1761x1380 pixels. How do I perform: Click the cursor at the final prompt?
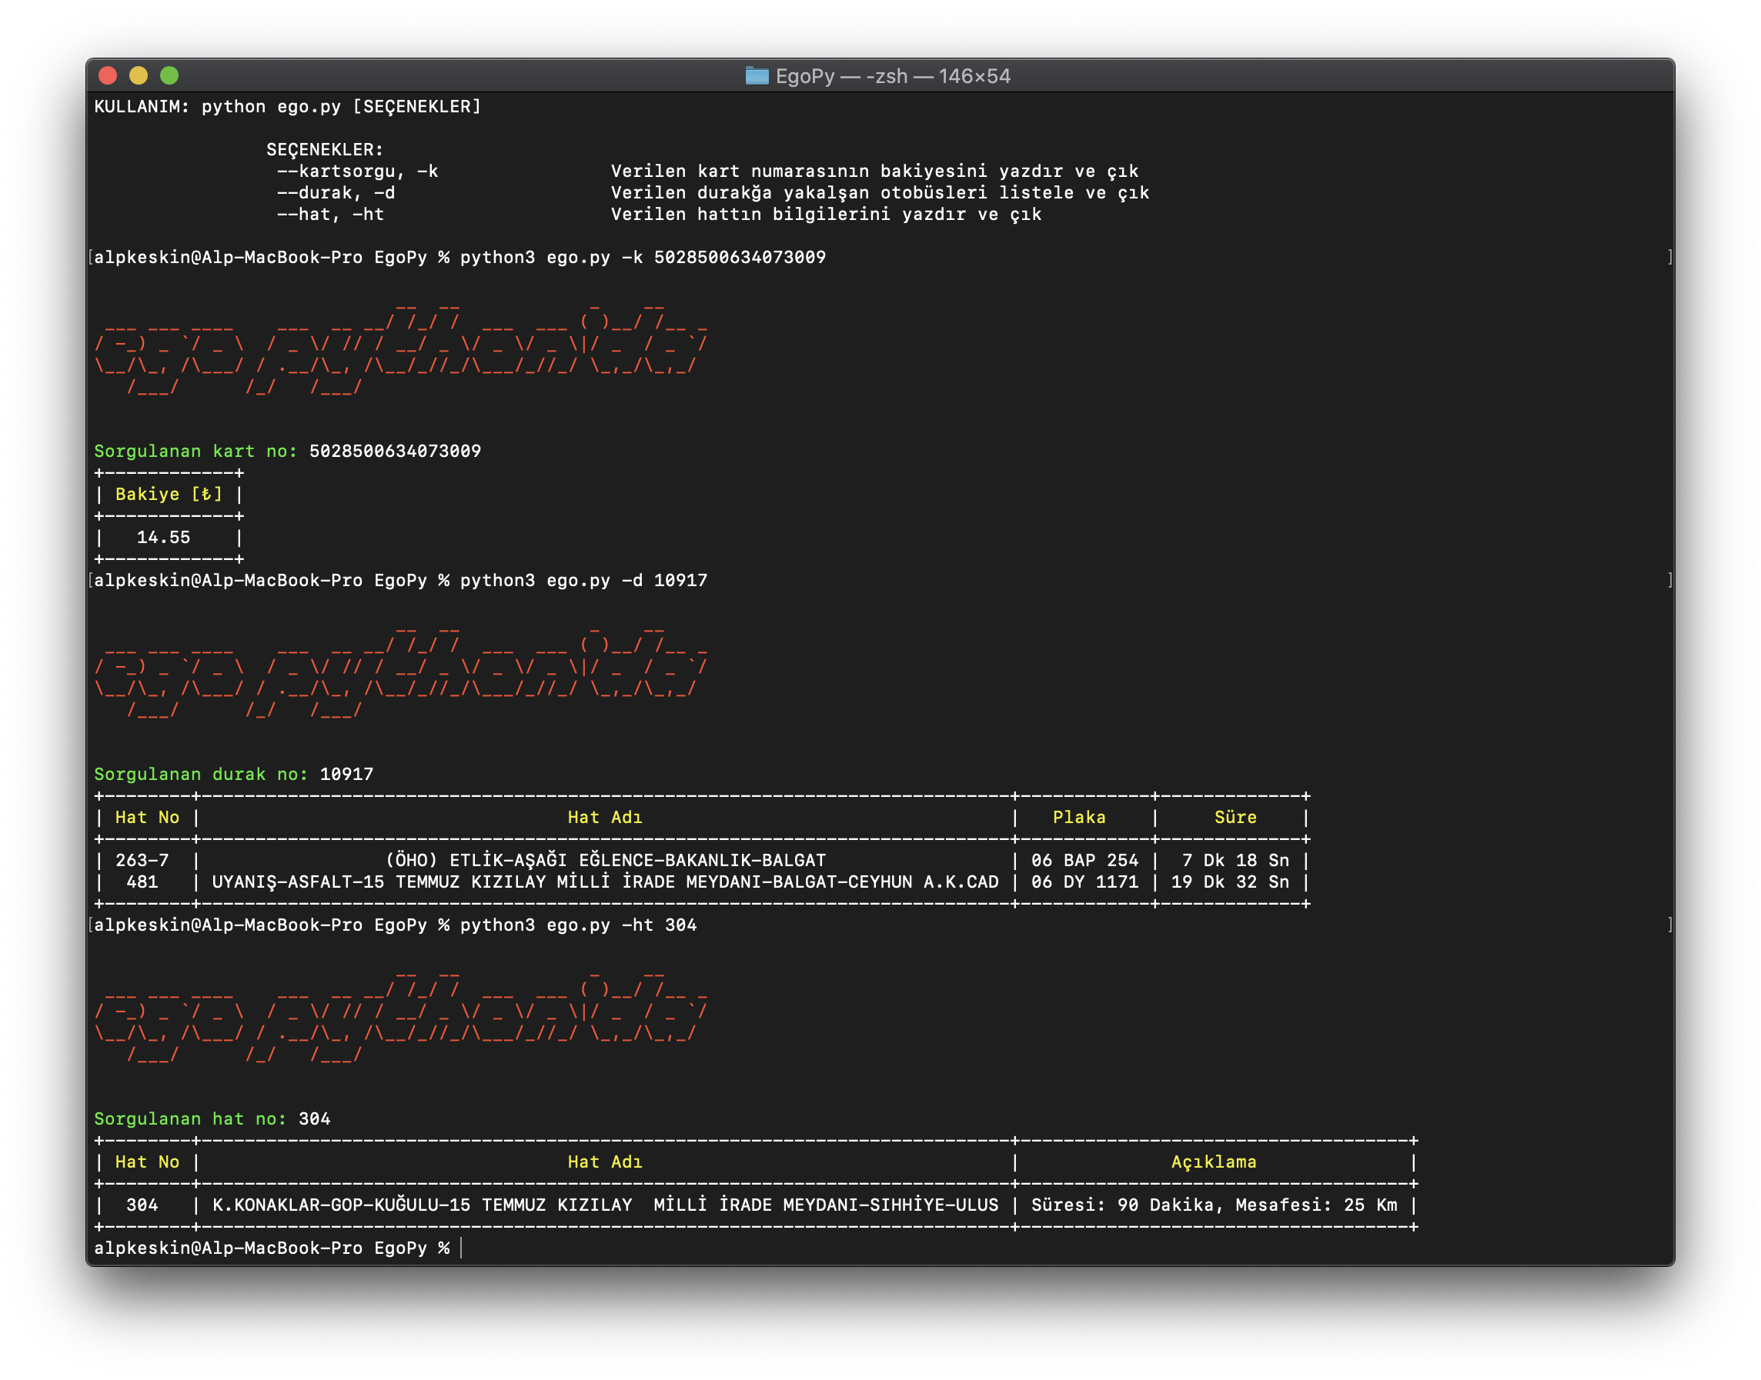coord(462,1248)
